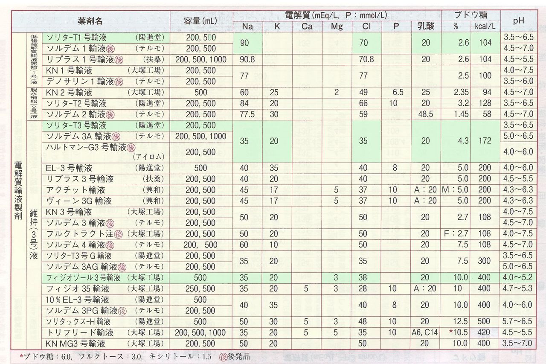Select the 乳酸 column header
The width and height of the screenshot is (546, 364).
click(x=426, y=26)
